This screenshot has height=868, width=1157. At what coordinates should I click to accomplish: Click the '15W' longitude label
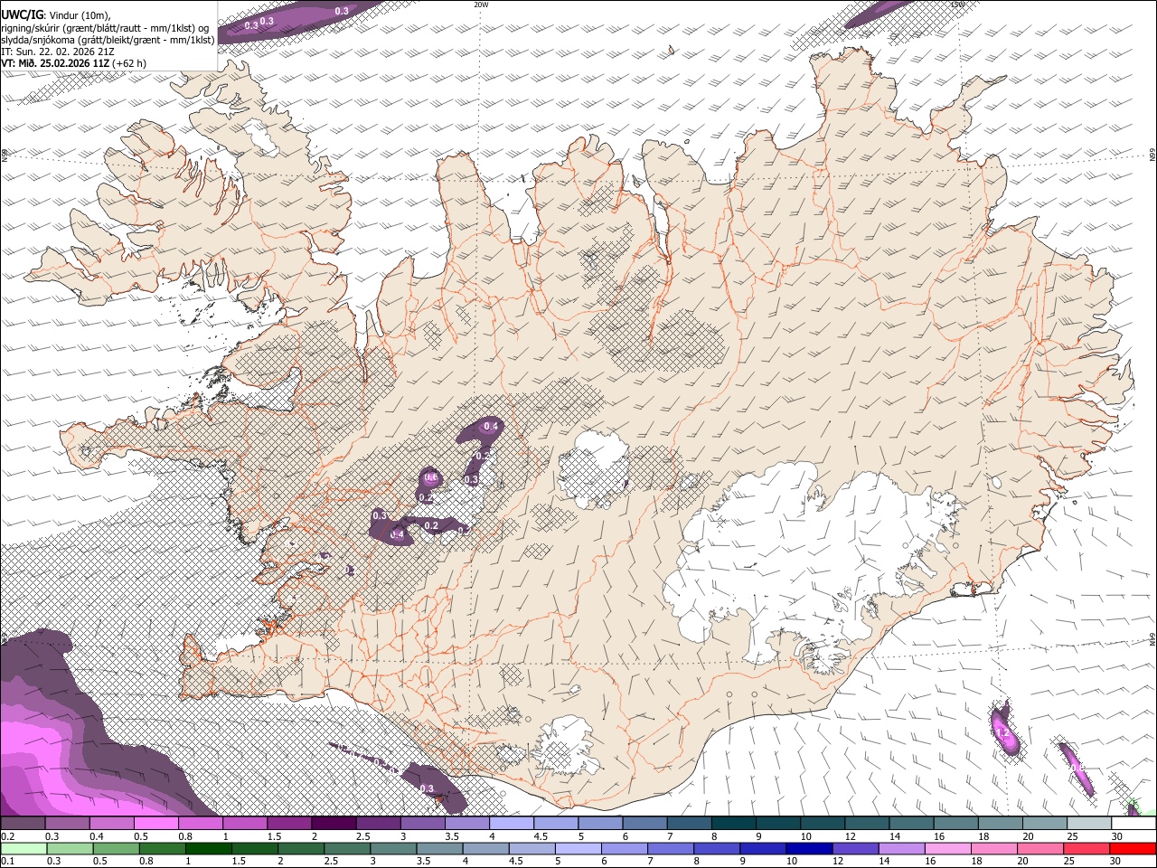pyautogui.click(x=957, y=5)
